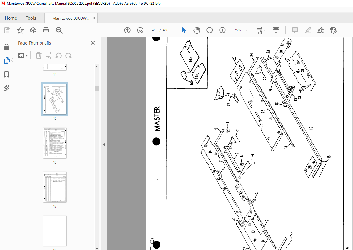This screenshot has height=250, width=353.
Task: Open the request signatures tool
Action: click(x=334, y=30)
